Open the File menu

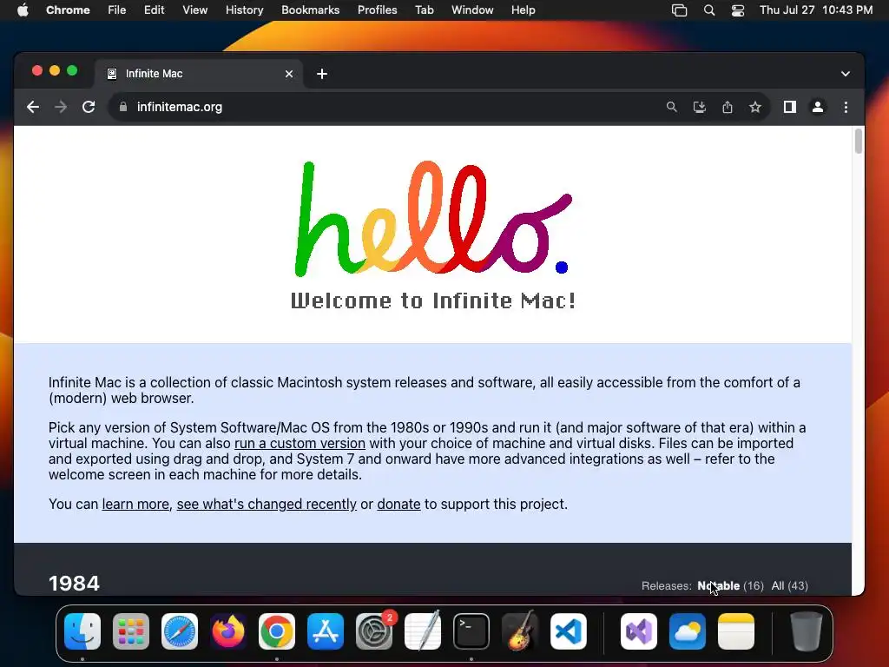(117, 10)
